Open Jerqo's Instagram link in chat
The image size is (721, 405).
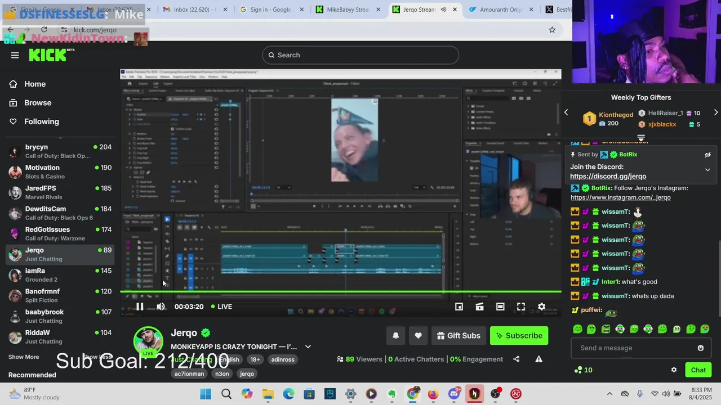click(x=620, y=197)
